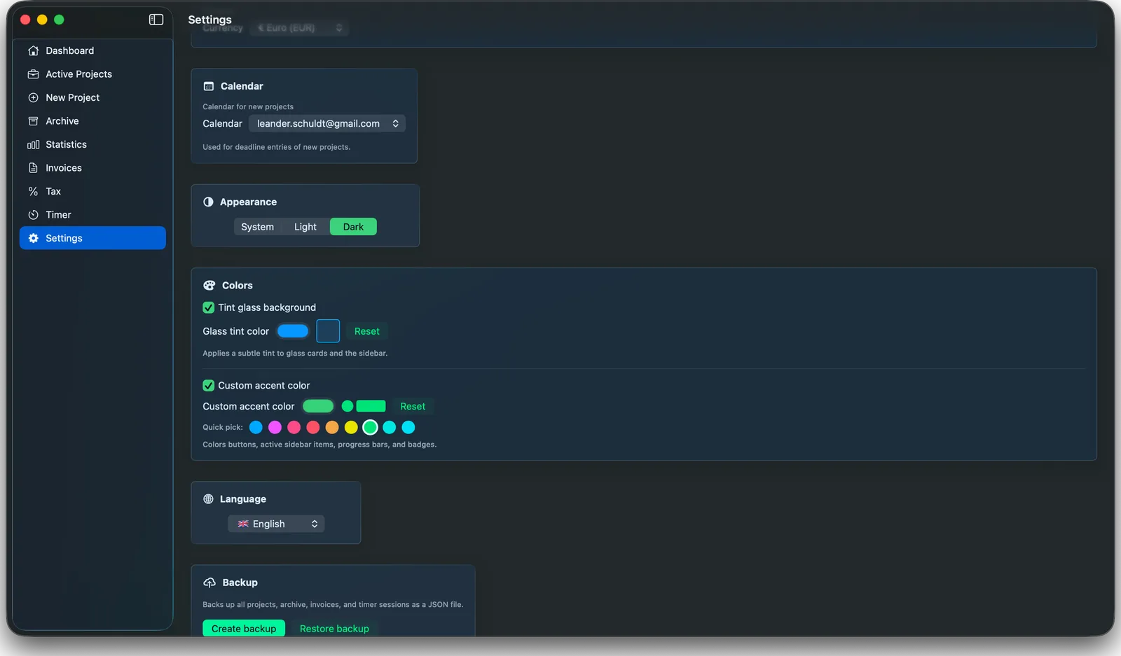Image resolution: width=1121 pixels, height=656 pixels.
Task: Click the Backup section heading
Action: 240,582
